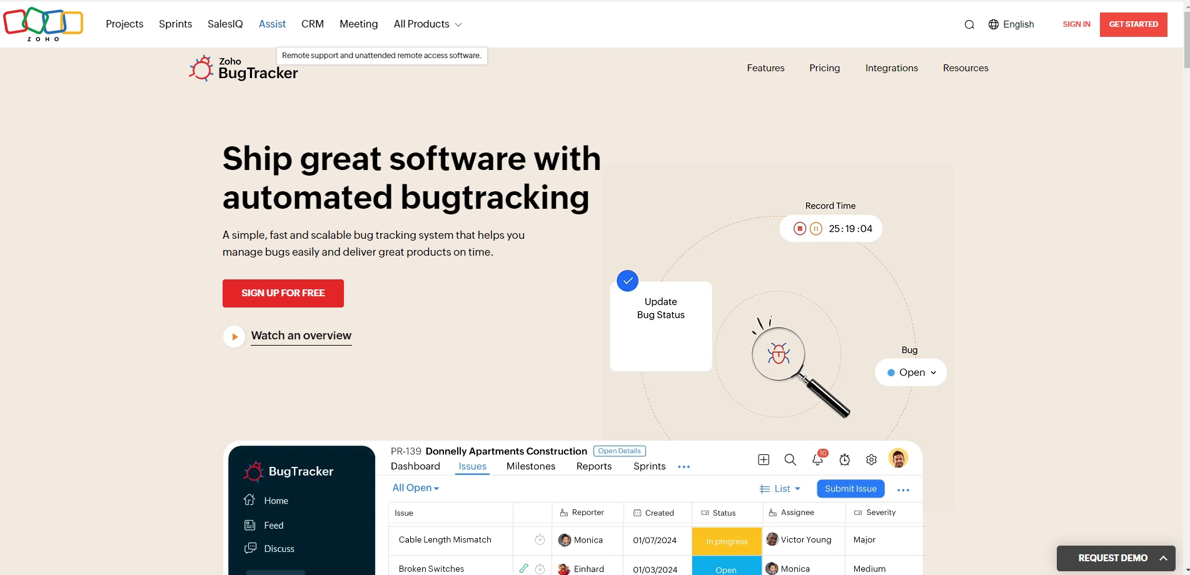Select Assist in the top navigation
Viewport: 1190px width, 575px height.
272,24
